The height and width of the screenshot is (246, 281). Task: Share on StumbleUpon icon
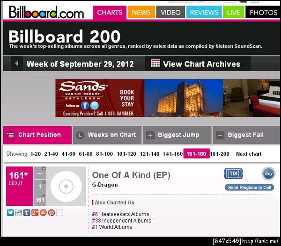pyautogui.click(x=43, y=213)
